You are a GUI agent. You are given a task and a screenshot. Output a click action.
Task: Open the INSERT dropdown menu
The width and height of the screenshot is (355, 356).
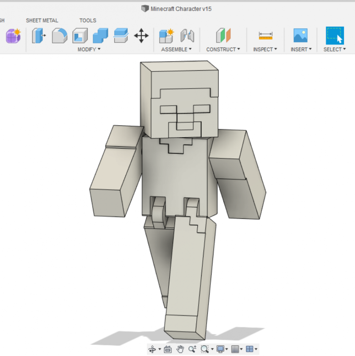pyautogui.click(x=301, y=49)
